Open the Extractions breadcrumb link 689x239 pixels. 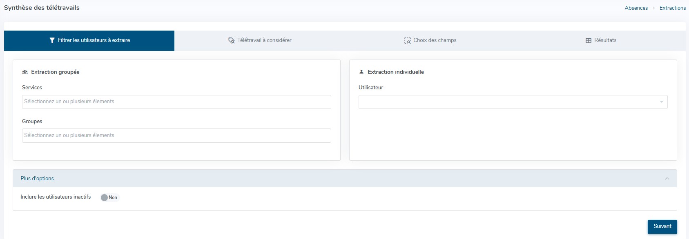pos(672,8)
